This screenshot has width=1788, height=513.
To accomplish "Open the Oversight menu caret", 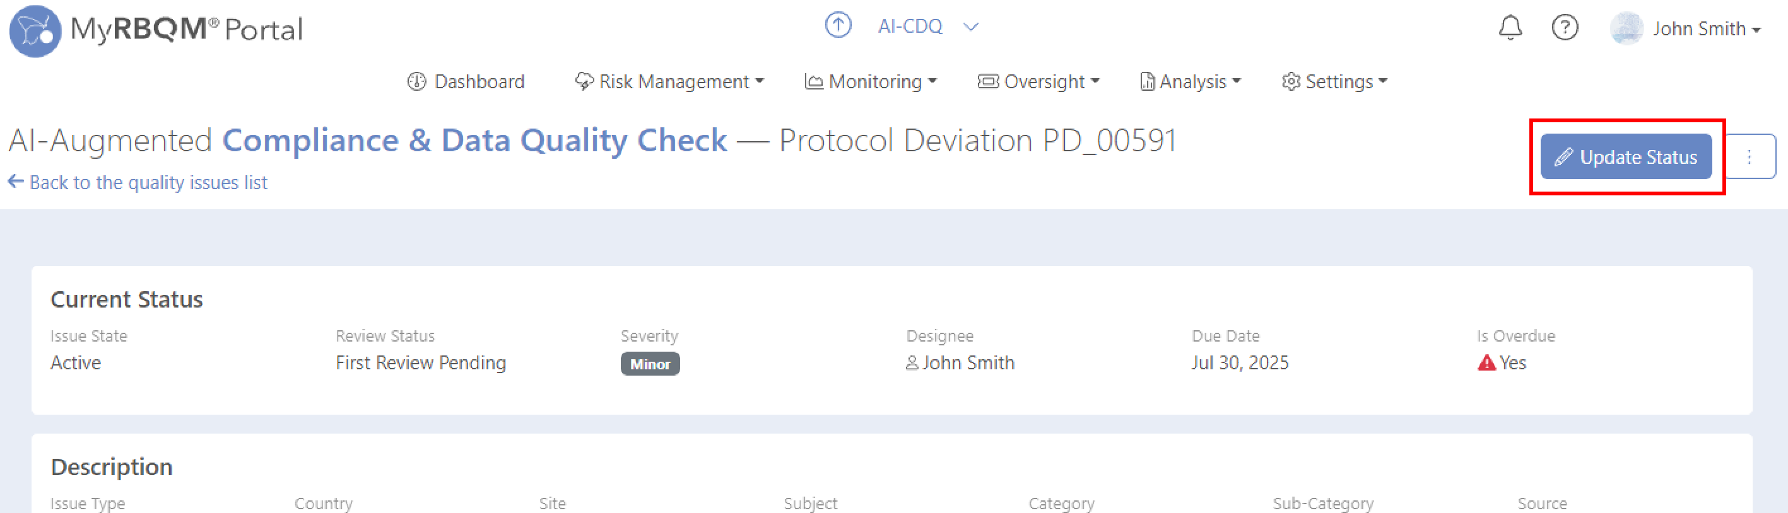I will tap(1095, 82).
